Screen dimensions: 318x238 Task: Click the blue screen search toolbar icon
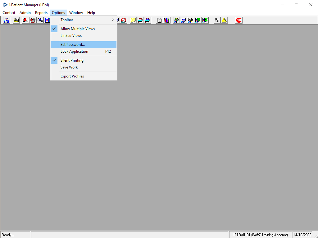[x=40, y=20]
